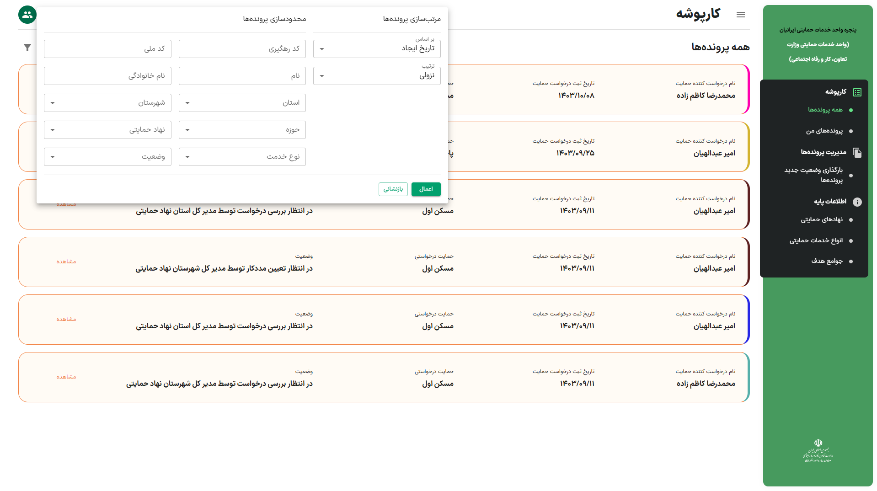This screenshot has height=491, width=877.
Task: Expand the وضعیت filter dropdown
Action: [107, 157]
